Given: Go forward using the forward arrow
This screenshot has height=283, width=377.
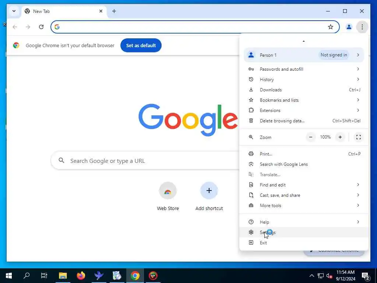Looking at the screenshot, I should [x=28, y=27].
